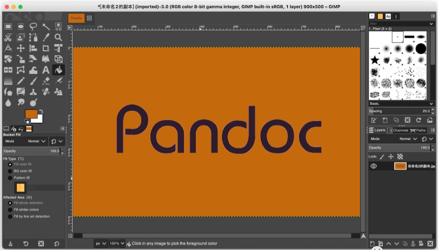
Task: Open Bucket Fill Mode Normal dropdown
Action: [25, 141]
